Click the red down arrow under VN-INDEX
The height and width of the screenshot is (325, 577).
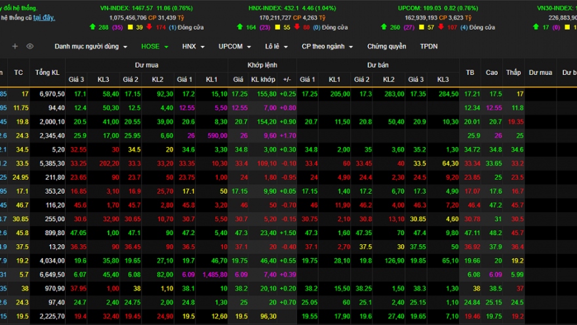[149, 28]
